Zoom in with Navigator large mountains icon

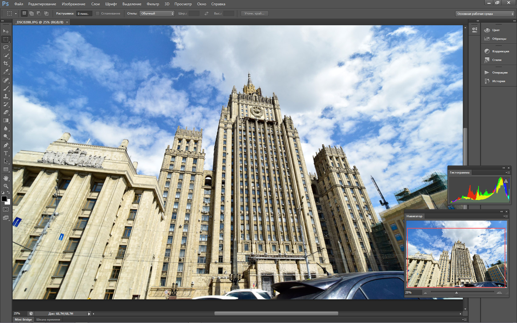pos(499,293)
